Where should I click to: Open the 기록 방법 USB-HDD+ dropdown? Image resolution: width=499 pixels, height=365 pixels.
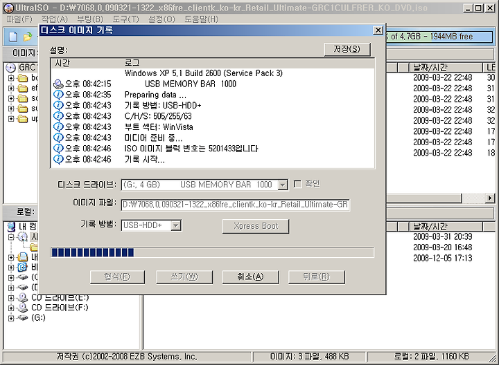(175, 225)
